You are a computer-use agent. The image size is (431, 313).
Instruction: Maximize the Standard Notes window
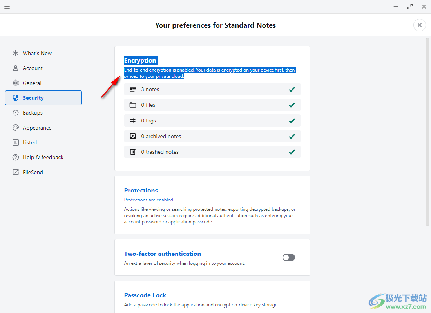(x=410, y=7)
